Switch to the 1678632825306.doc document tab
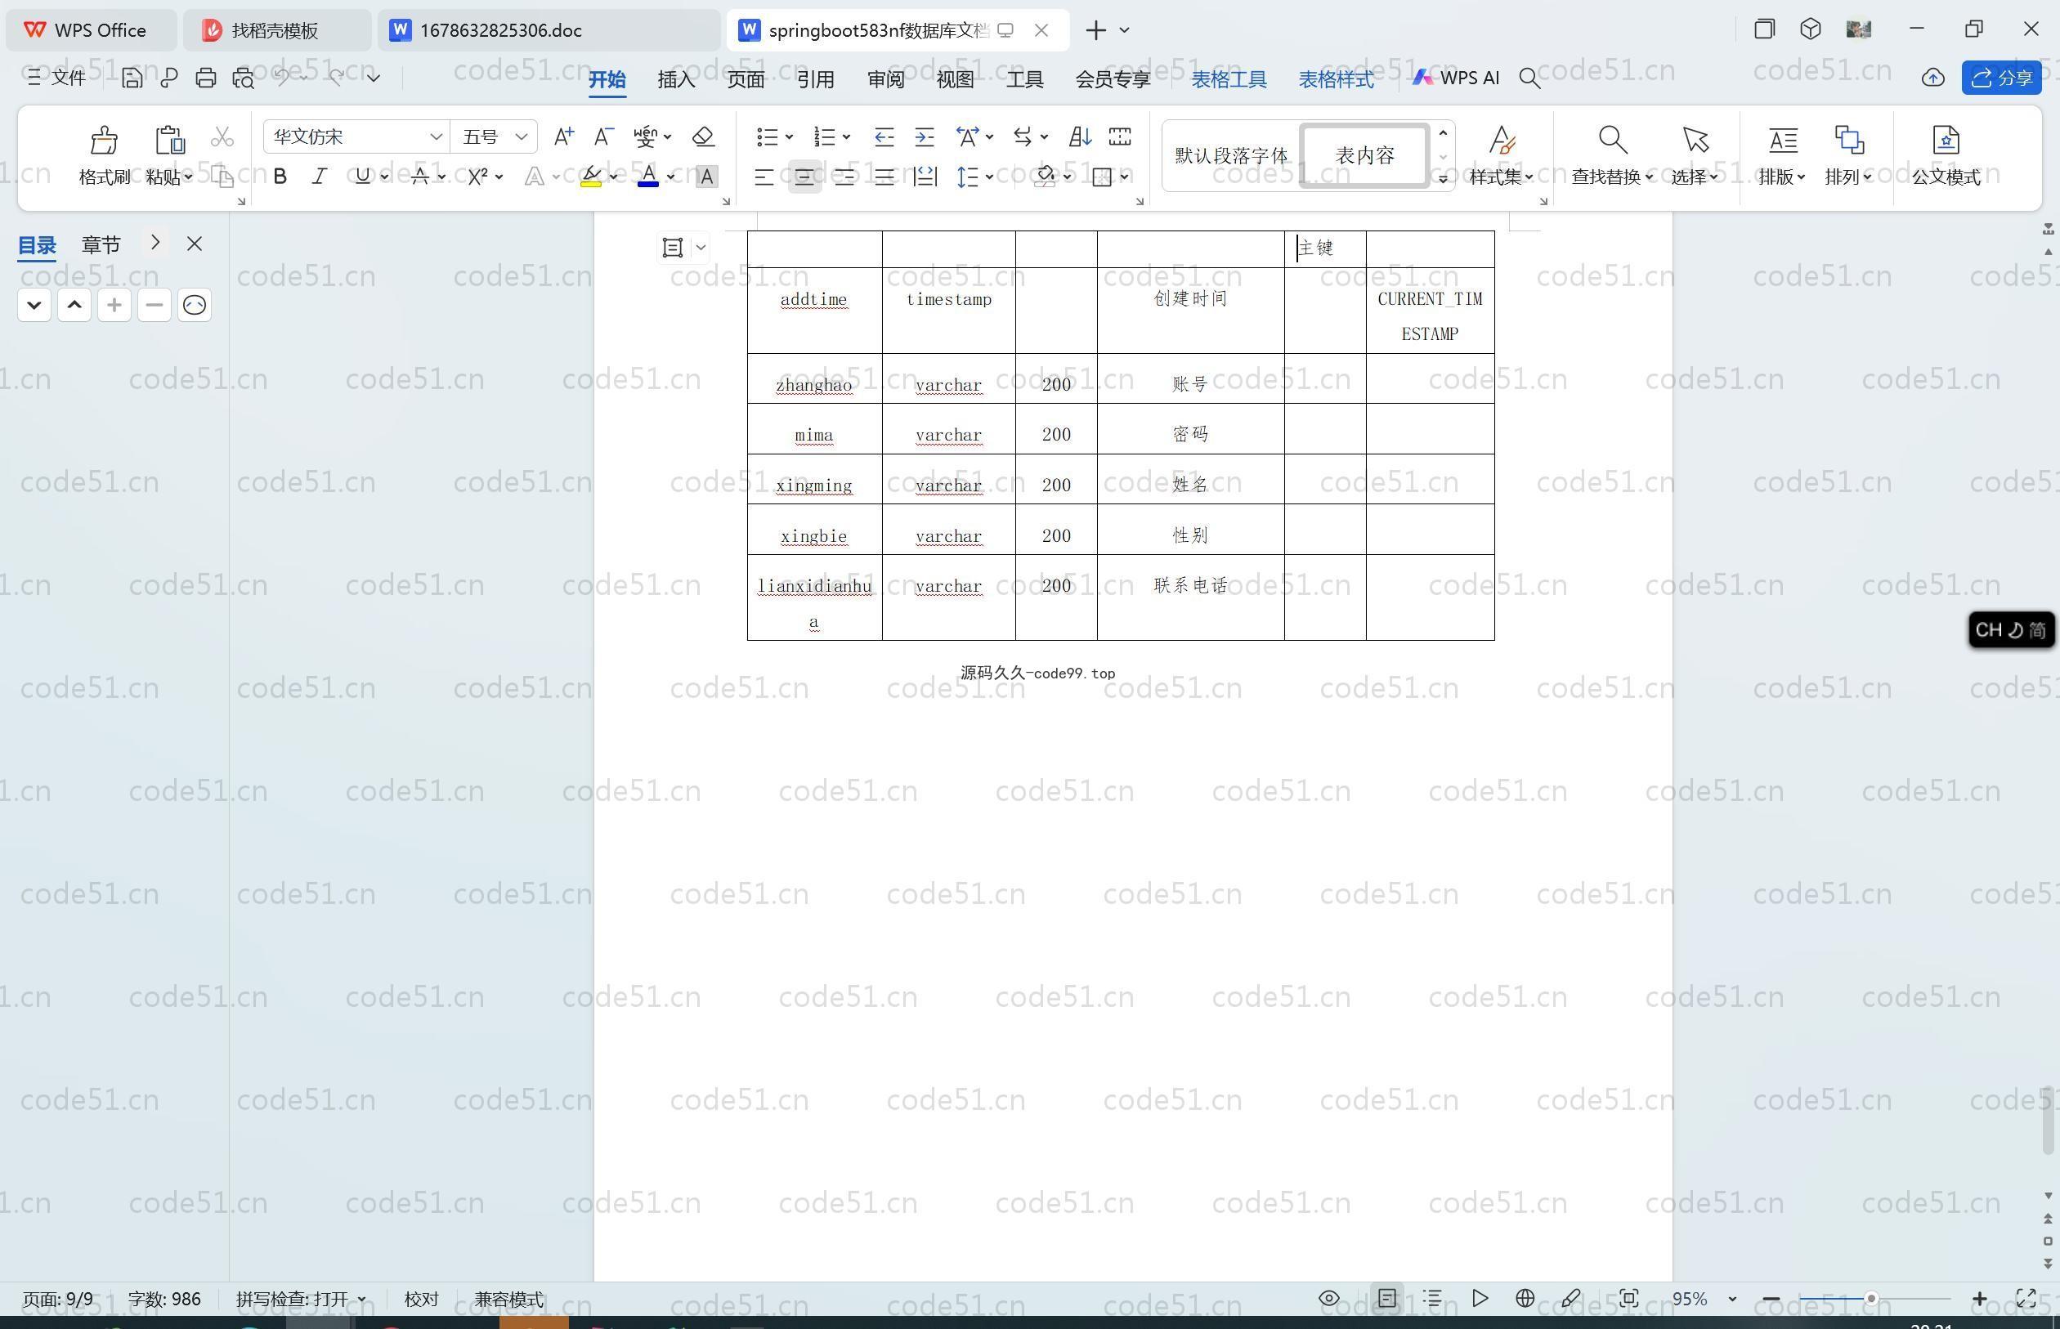This screenshot has height=1329, width=2060. coord(549,30)
